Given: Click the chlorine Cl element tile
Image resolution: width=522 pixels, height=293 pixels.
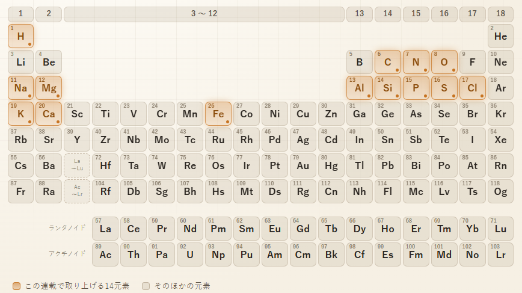Looking at the screenshot, I should 473,88.
